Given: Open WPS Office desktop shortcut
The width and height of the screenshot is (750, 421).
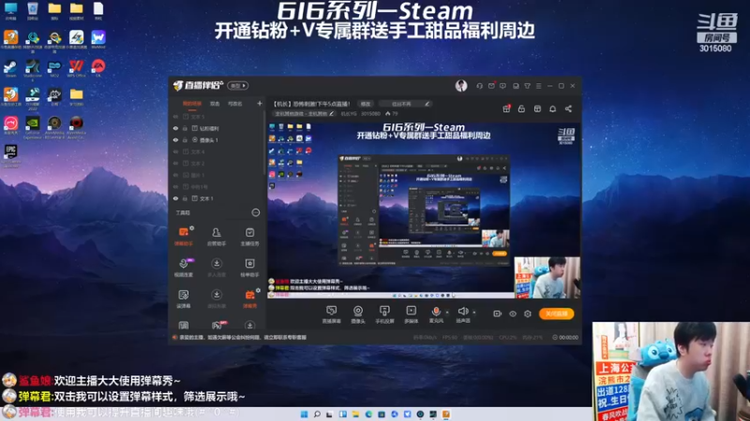Looking at the screenshot, I should [76, 68].
